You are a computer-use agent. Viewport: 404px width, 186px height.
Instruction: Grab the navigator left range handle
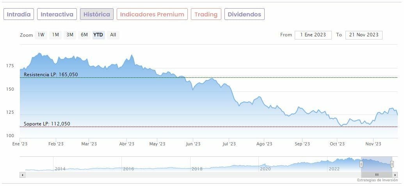click(361, 164)
